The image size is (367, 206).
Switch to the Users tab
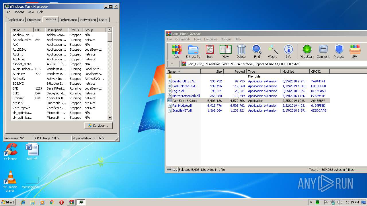(x=103, y=20)
